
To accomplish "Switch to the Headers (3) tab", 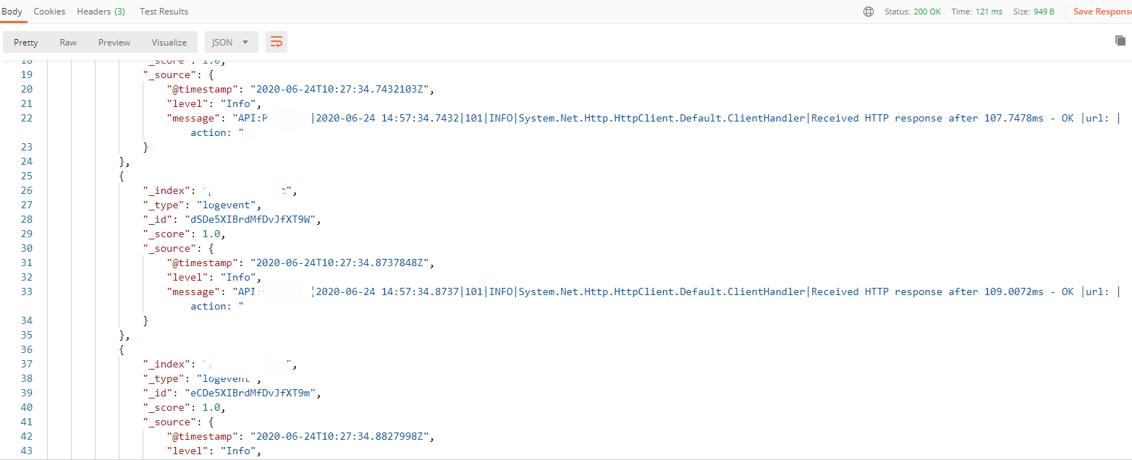I will [x=101, y=12].
